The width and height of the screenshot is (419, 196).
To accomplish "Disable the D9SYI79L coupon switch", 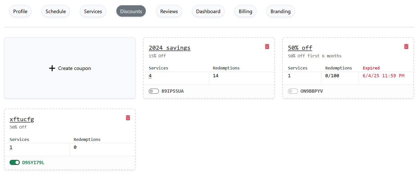I will 15,162.
